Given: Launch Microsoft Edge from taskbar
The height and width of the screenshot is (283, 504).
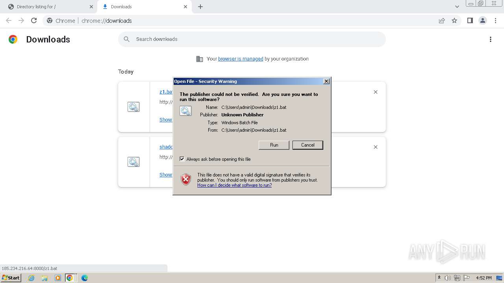Looking at the screenshot, I should [x=84, y=278].
